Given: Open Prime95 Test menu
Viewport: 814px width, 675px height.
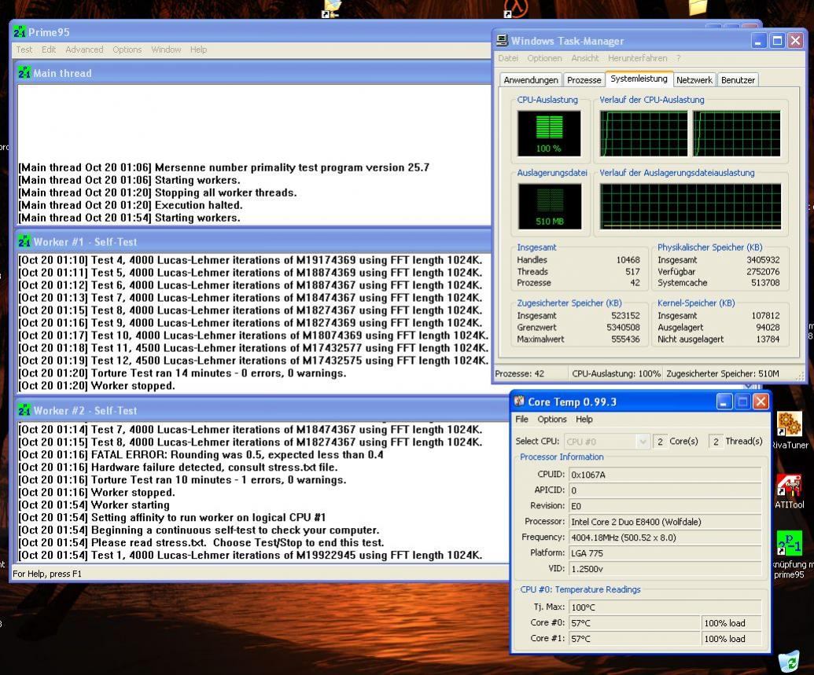Looking at the screenshot, I should tap(24, 50).
